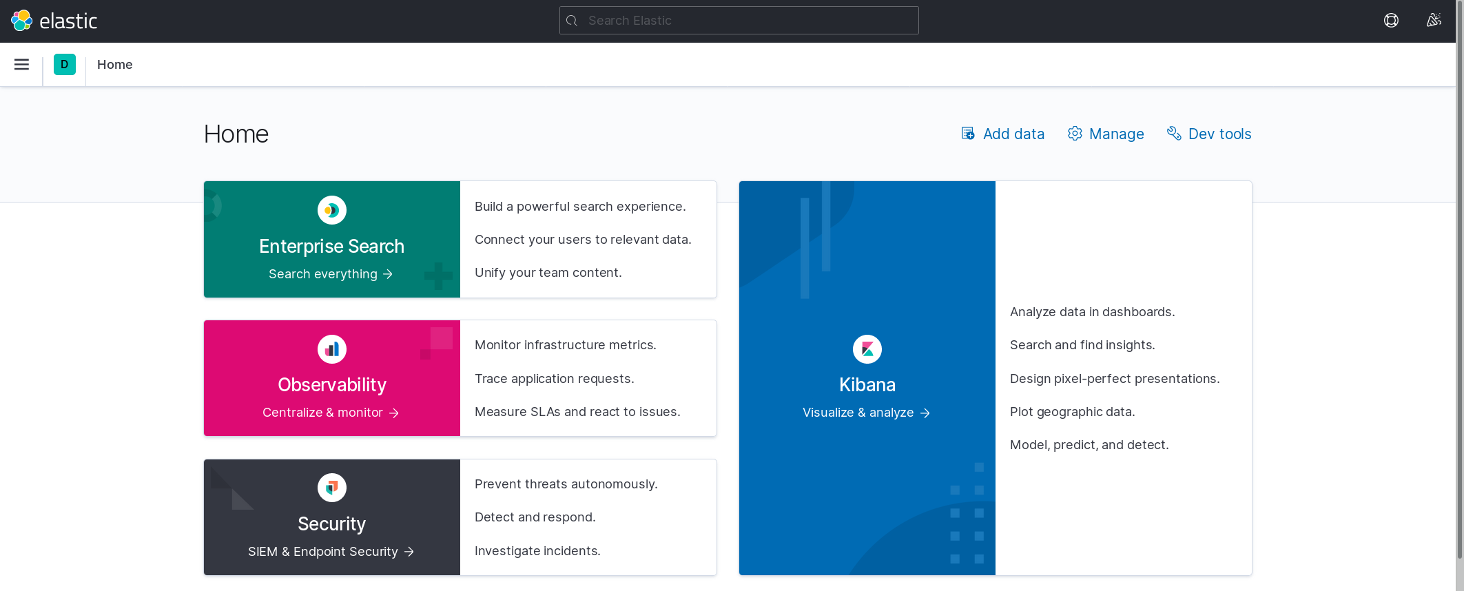Click 'Connect your users to relevant data.' text
This screenshot has width=1464, height=591.
coord(583,240)
